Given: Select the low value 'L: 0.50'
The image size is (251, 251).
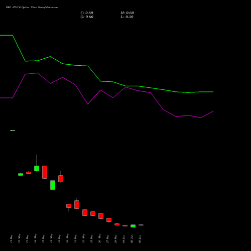Looking at the screenshot, I should (x=127, y=17).
